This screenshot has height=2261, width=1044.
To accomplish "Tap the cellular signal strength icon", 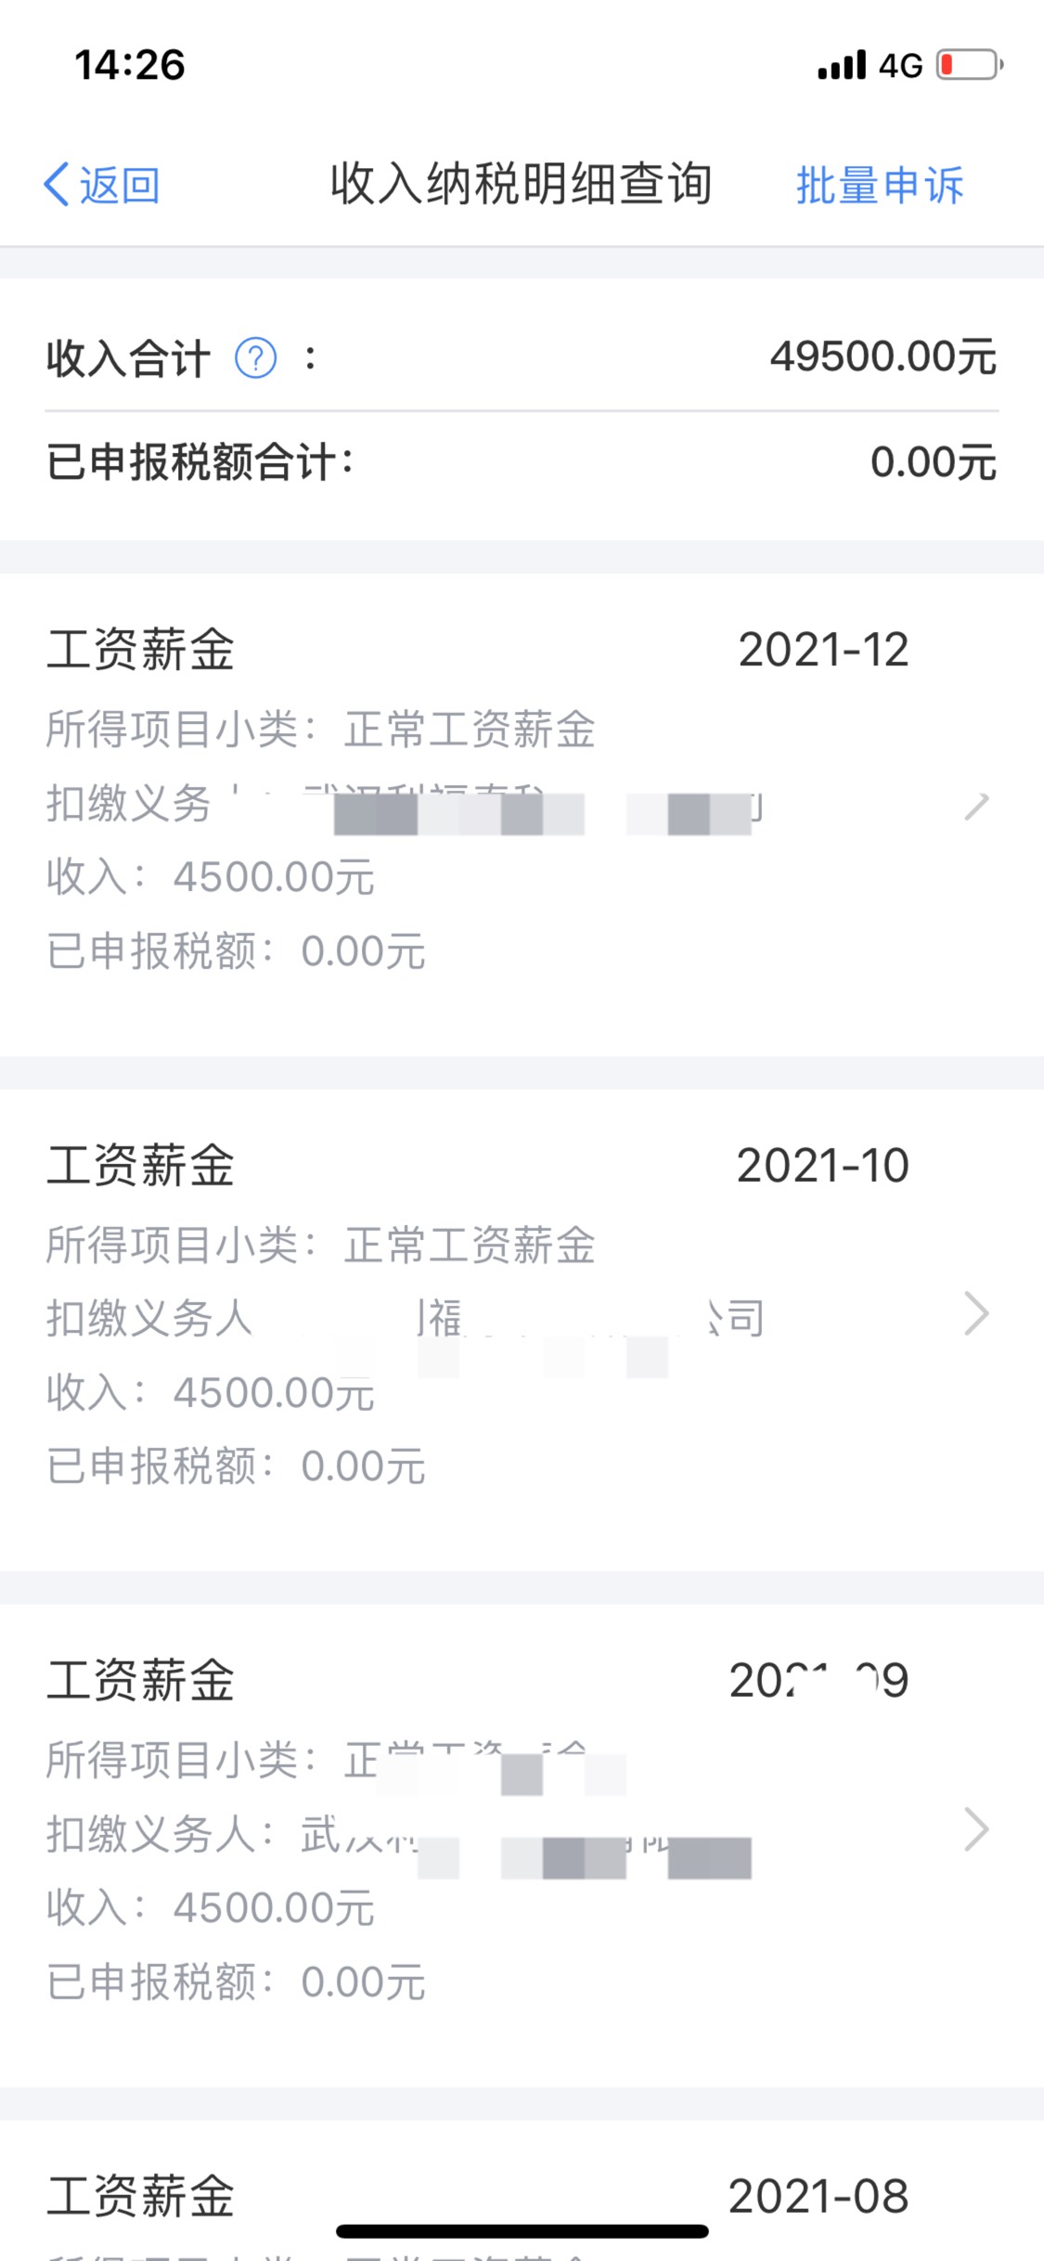I will [842, 65].
